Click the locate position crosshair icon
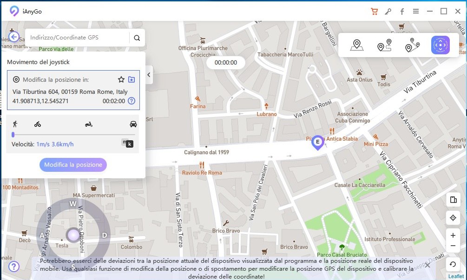467x280 pixels. tap(453, 218)
